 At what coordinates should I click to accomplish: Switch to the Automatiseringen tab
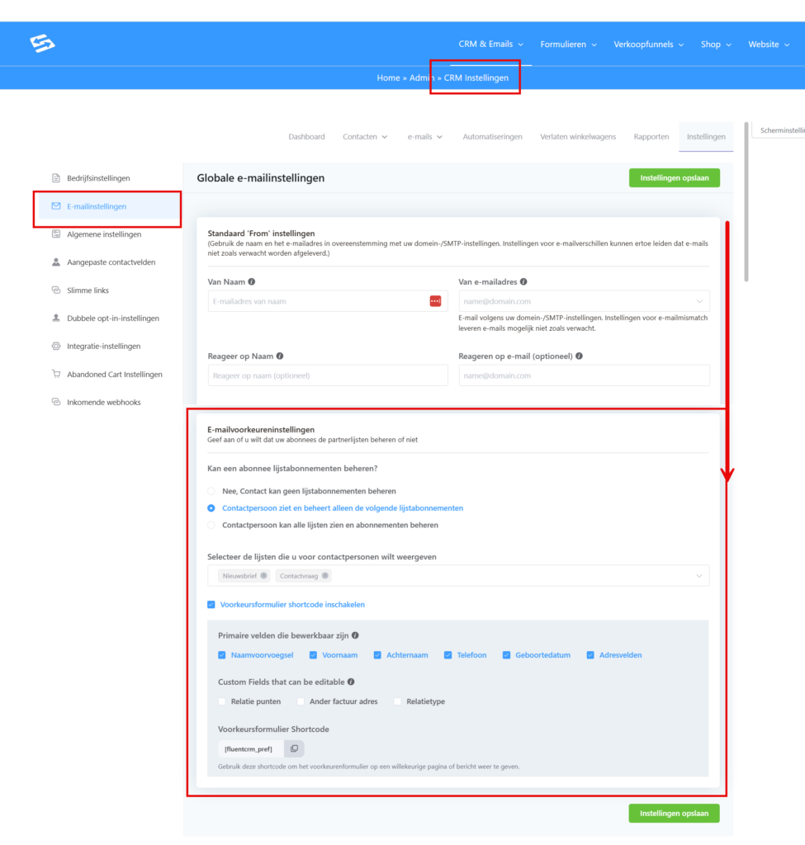click(x=492, y=137)
